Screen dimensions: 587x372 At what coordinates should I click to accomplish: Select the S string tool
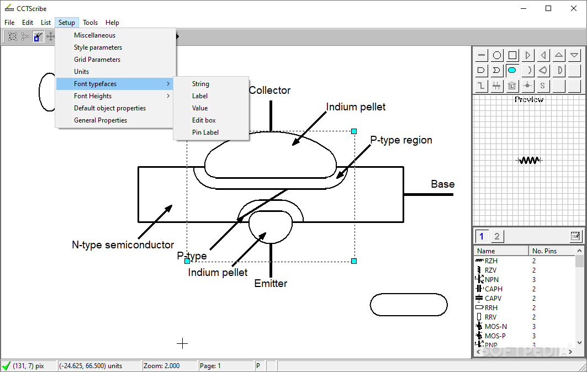coord(543,86)
